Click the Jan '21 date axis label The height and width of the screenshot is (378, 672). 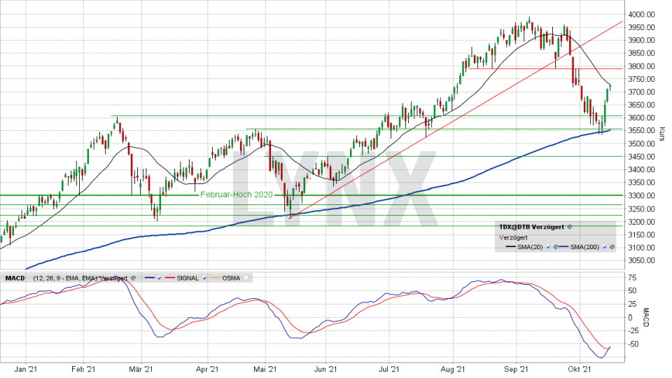(x=25, y=369)
